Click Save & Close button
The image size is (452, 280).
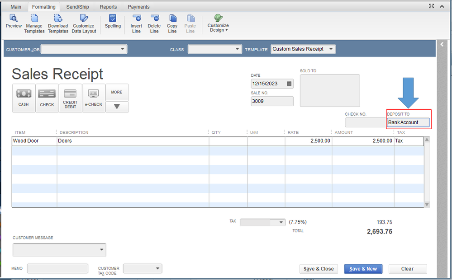(x=319, y=269)
